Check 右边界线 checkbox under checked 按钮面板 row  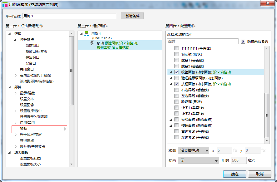click(x=176, y=90)
